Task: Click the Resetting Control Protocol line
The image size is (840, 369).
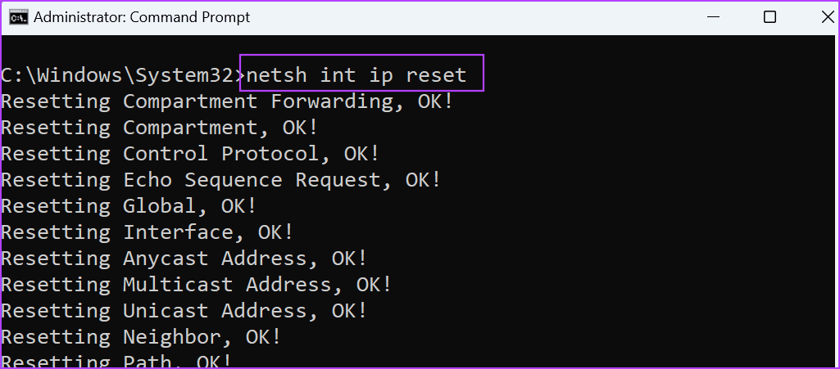Action: 190,154
